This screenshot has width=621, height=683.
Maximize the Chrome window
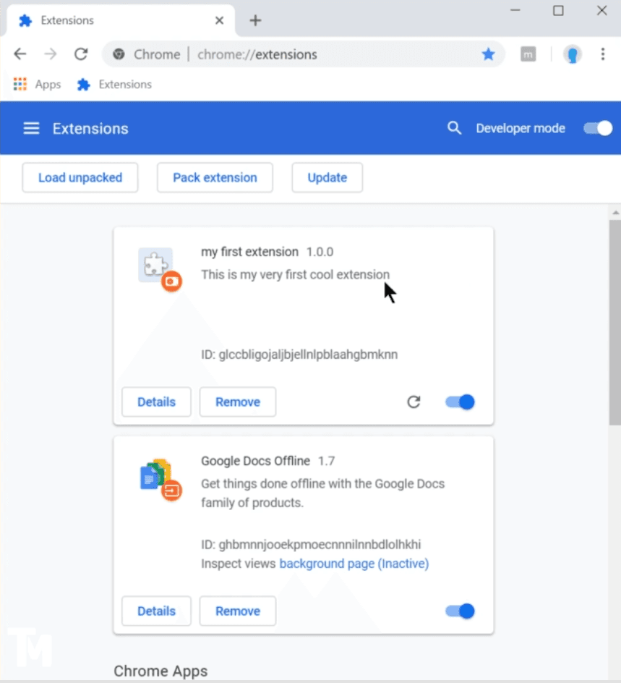(558, 10)
